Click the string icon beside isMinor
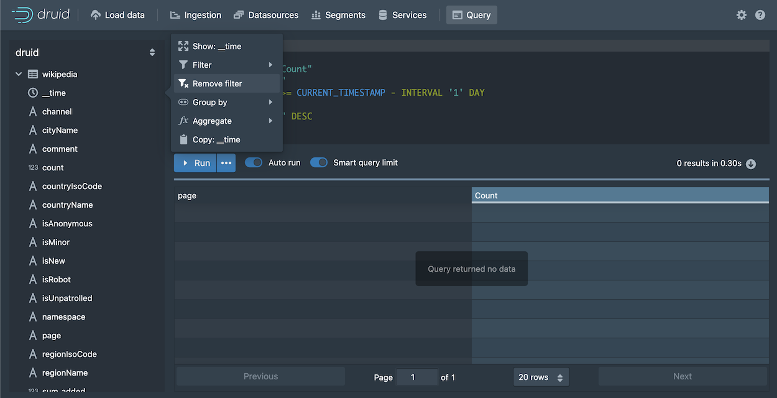This screenshot has height=398, width=777. pos(33,242)
